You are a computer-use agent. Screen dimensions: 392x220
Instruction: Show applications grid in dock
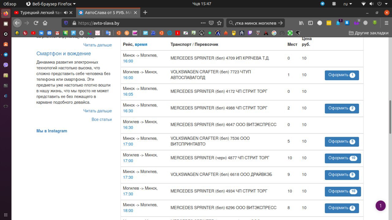tap(6, 215)
